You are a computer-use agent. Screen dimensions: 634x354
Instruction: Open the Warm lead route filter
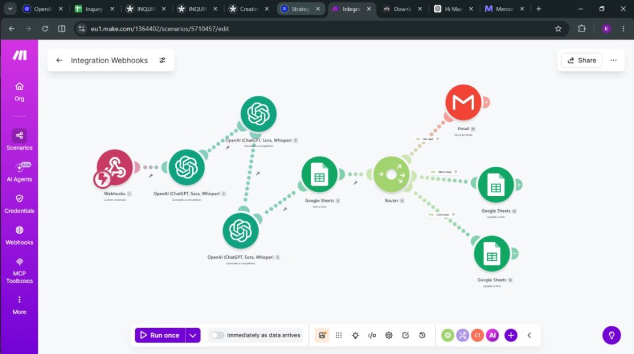444,172
